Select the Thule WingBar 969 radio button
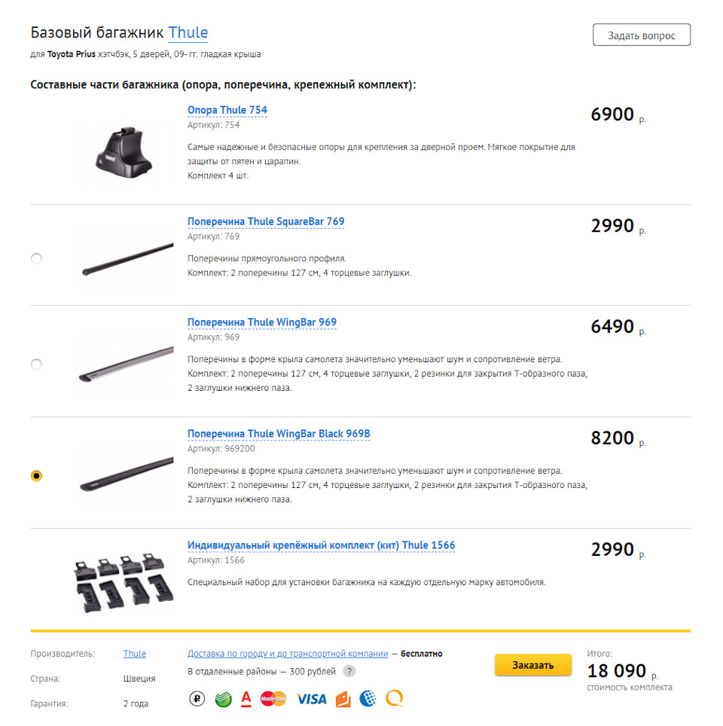The height and width of the screenshot is (726, 723). [37, 365]
